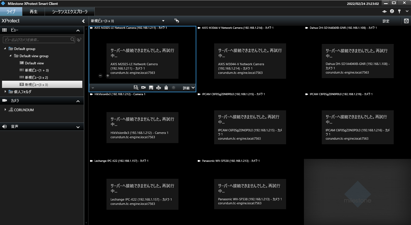Open the 再生 tab

(x=34, y=12)
